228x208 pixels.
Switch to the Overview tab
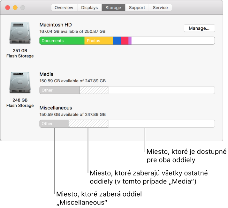point(64,8)
